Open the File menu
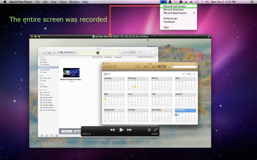Viewport: 257px width, 160px height. pos(38,2)
